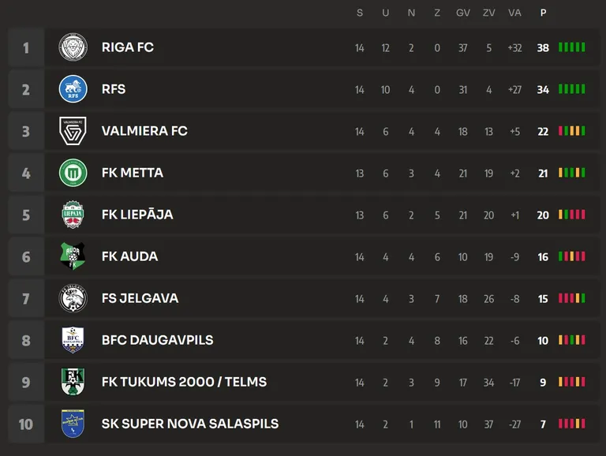The height and width of the screenshot is (456, 606).
Task: Select the Valmiera FC shield logo
Action: (73, 131)
